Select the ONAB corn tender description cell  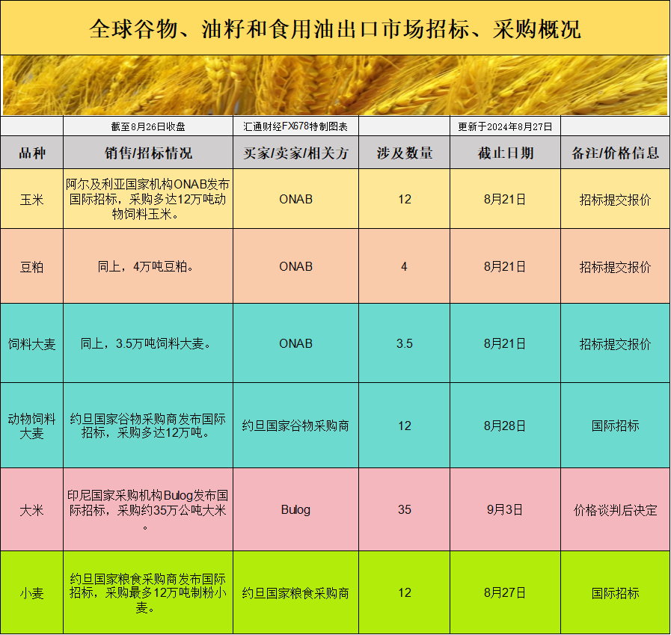148,199
